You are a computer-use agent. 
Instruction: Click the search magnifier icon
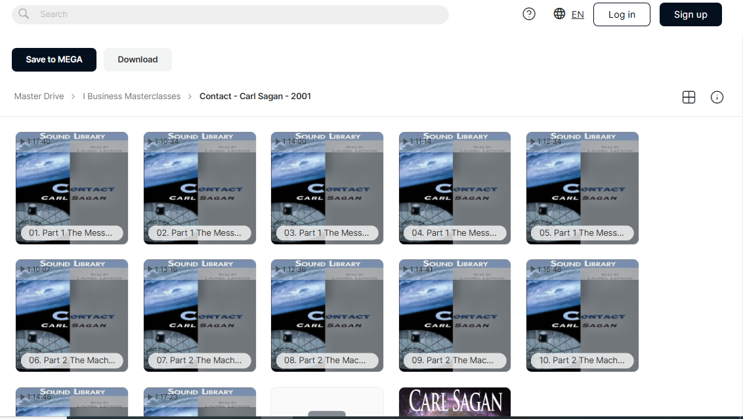coord(24,14)
